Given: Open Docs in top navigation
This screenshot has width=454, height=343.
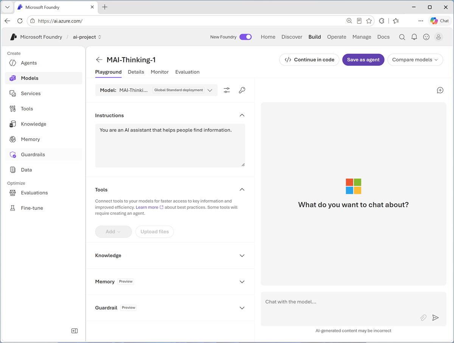Looking at the screenshot, I should [383, 37].
